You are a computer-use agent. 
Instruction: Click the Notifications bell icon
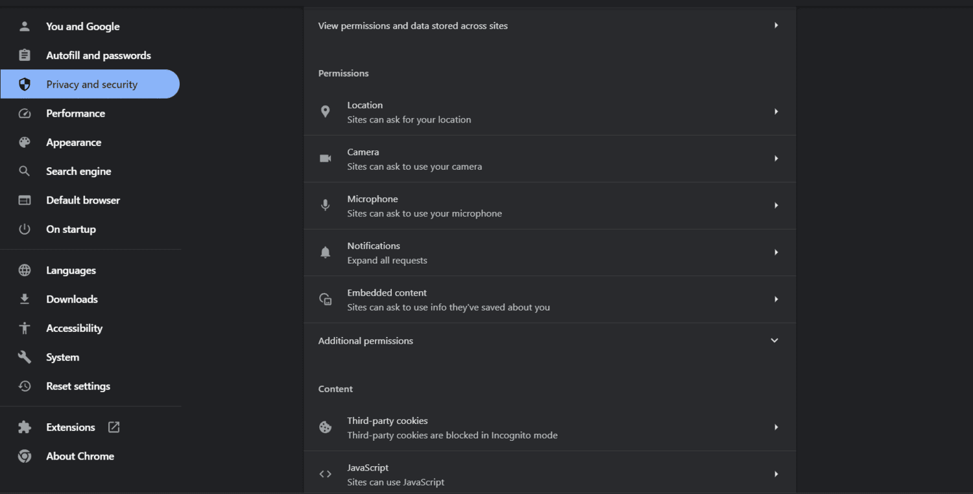326,253
